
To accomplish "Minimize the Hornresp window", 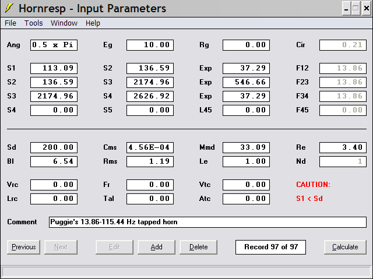I will (346, 9).
